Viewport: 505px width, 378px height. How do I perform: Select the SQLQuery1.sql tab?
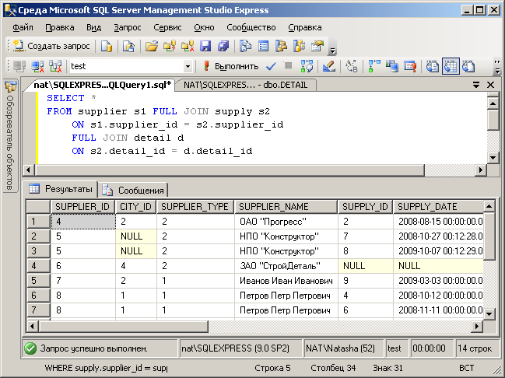[x=103, y=85]
